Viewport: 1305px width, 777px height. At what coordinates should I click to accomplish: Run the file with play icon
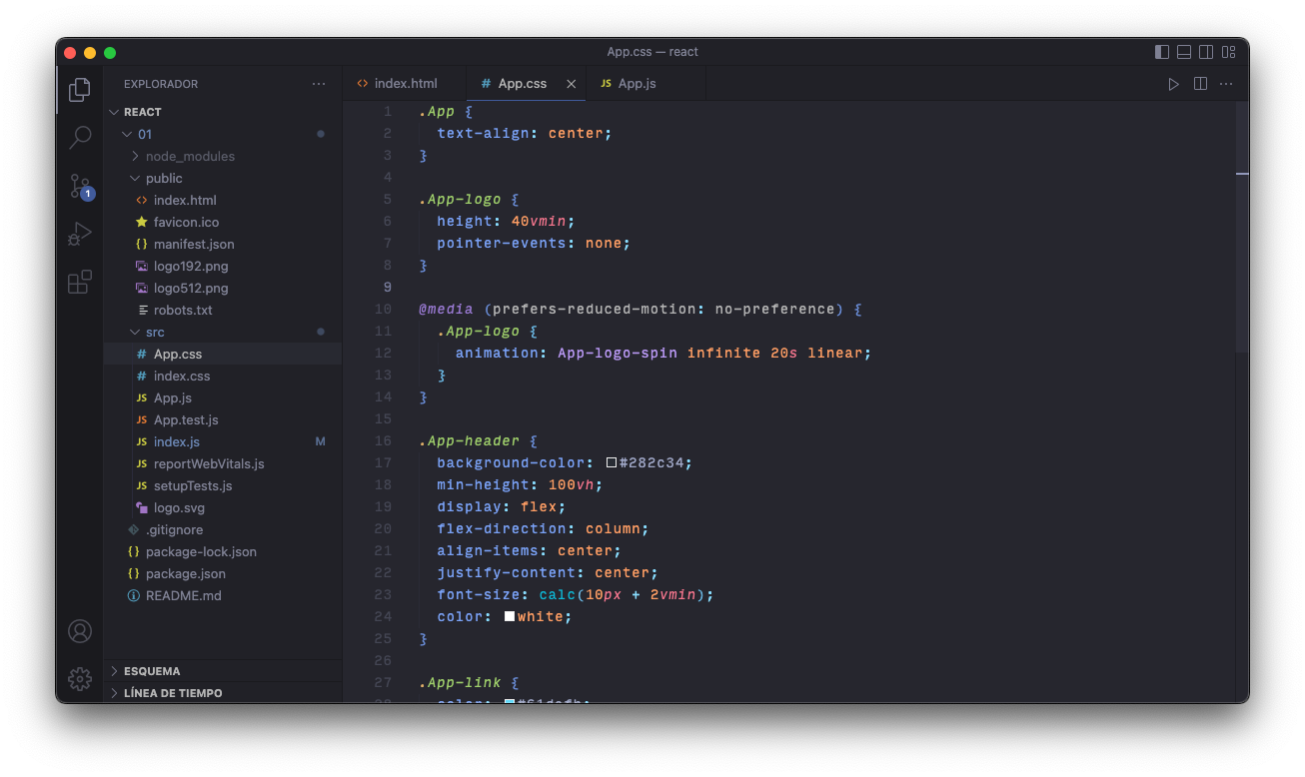(1174, 84)
